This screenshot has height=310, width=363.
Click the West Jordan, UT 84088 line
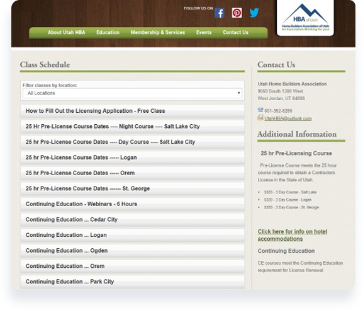click(281, 98)
